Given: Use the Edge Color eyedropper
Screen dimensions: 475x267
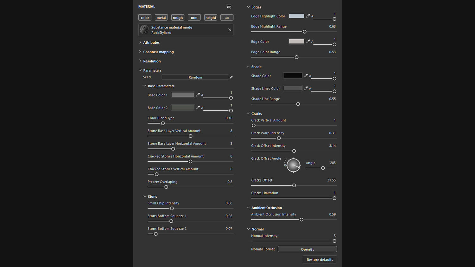Looking at the screenshot, I should tap(308, 41).
